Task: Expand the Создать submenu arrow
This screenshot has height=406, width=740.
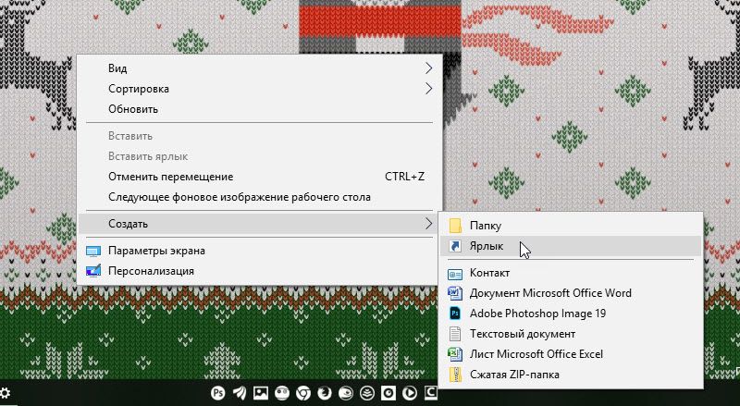Action: [428, 224]
